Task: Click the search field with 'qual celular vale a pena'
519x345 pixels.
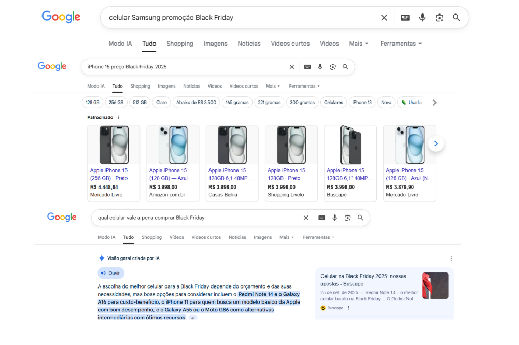Action: click(197, 218)
